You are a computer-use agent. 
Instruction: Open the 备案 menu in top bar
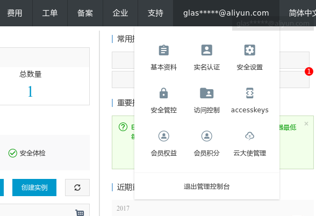tap(85, 13)
